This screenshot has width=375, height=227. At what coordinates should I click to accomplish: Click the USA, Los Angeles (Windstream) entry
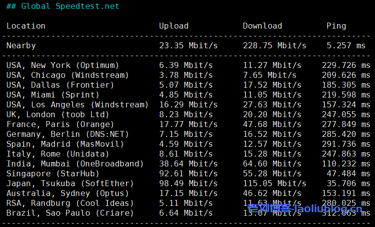coord(77,105)
